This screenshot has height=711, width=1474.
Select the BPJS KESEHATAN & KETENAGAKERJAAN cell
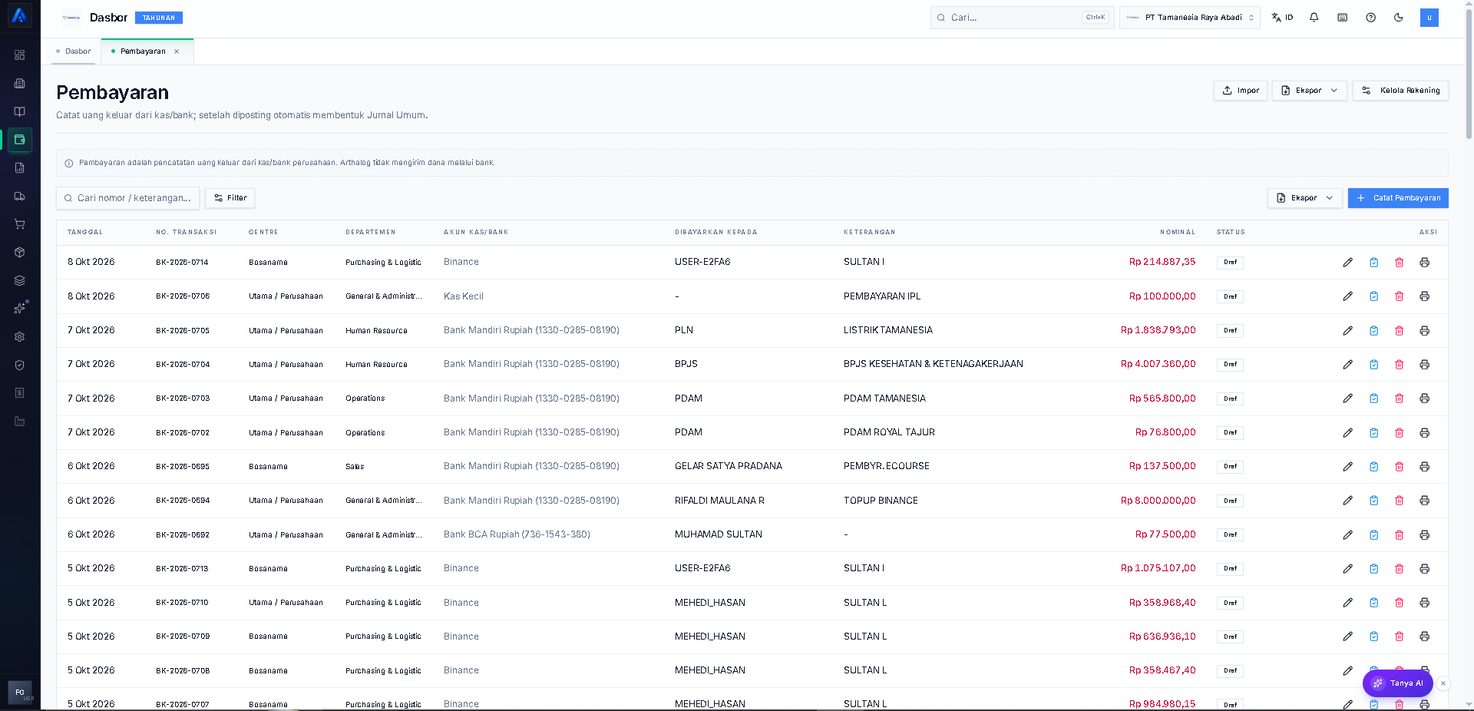click(933, 364)
